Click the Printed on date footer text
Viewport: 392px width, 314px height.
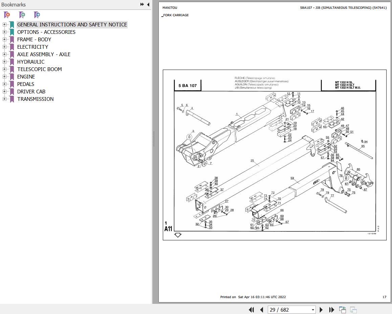(253, 297)
